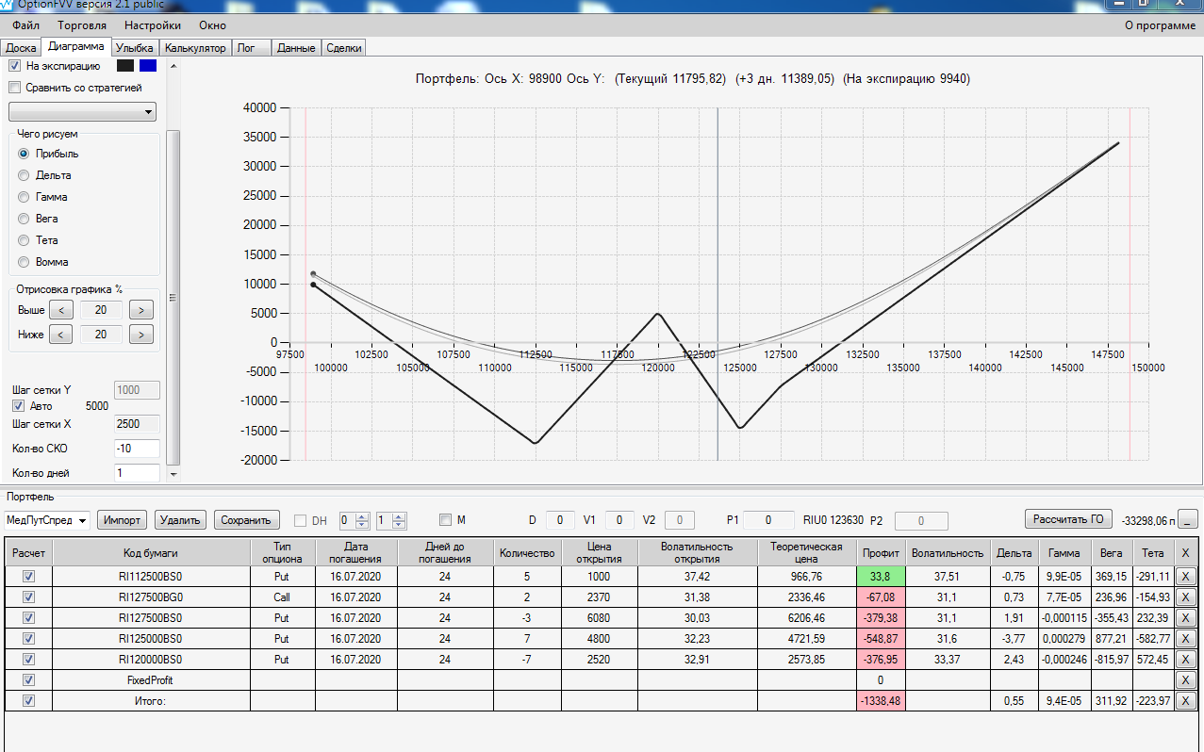Delete the RI127500BG0 row with X

point(1186,597)
